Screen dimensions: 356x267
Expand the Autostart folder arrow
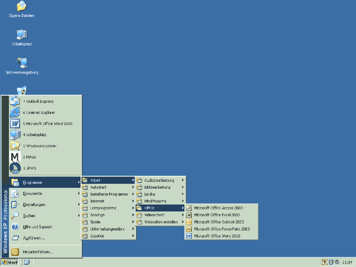point(133,187)
